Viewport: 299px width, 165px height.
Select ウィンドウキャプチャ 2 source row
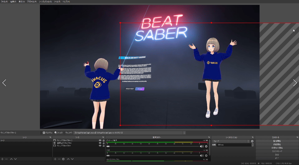[x=79, y=140]
